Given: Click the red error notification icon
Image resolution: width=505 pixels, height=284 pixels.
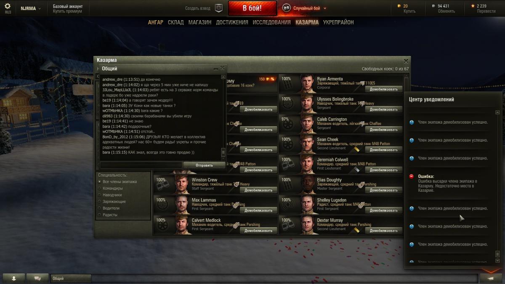Looking at the screenshot, I should pyautogui.click(x=412, y=176).
